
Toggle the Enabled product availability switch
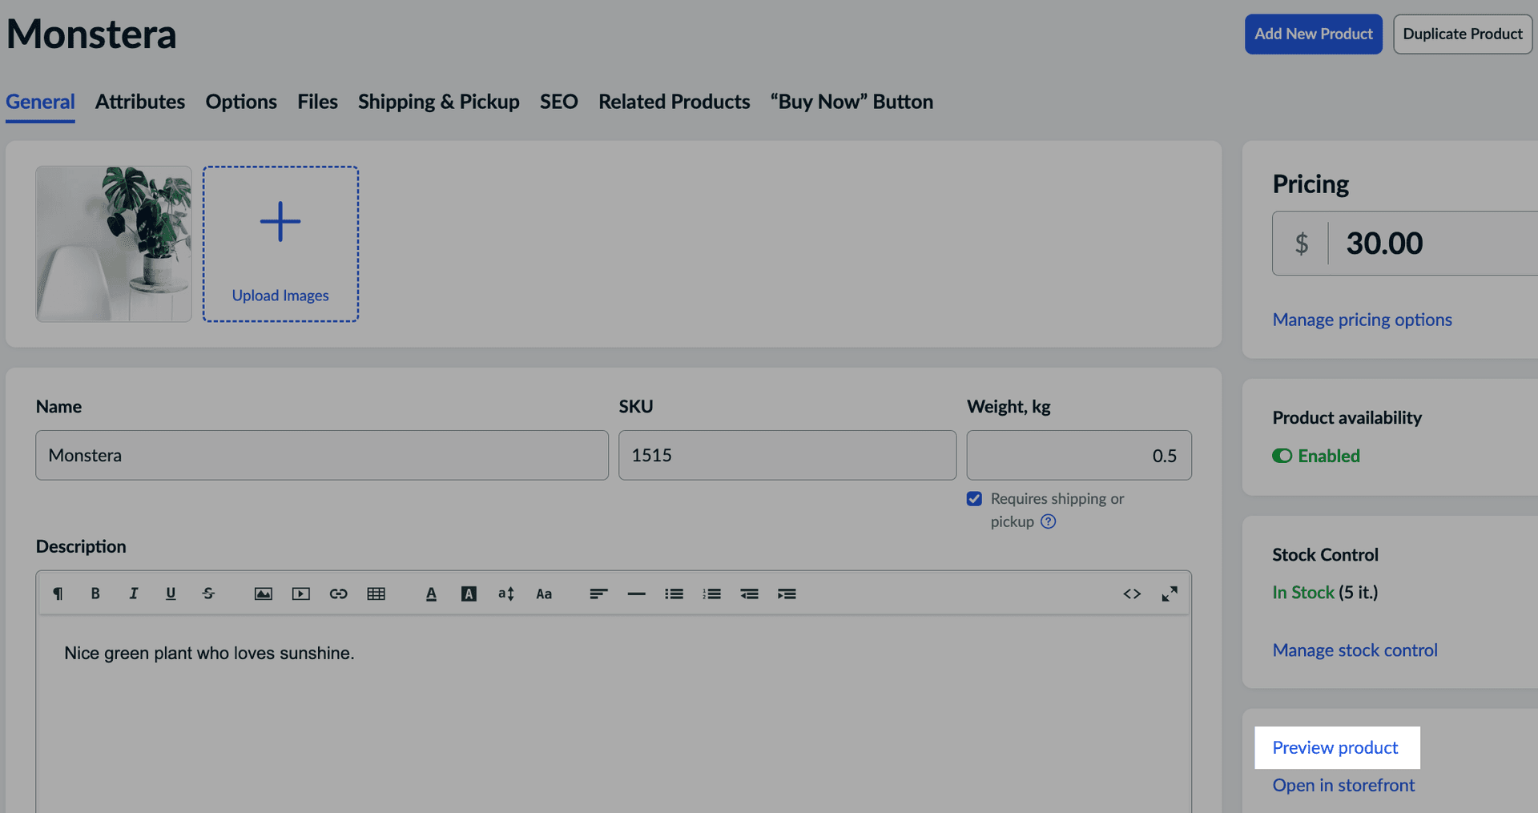1282,456
